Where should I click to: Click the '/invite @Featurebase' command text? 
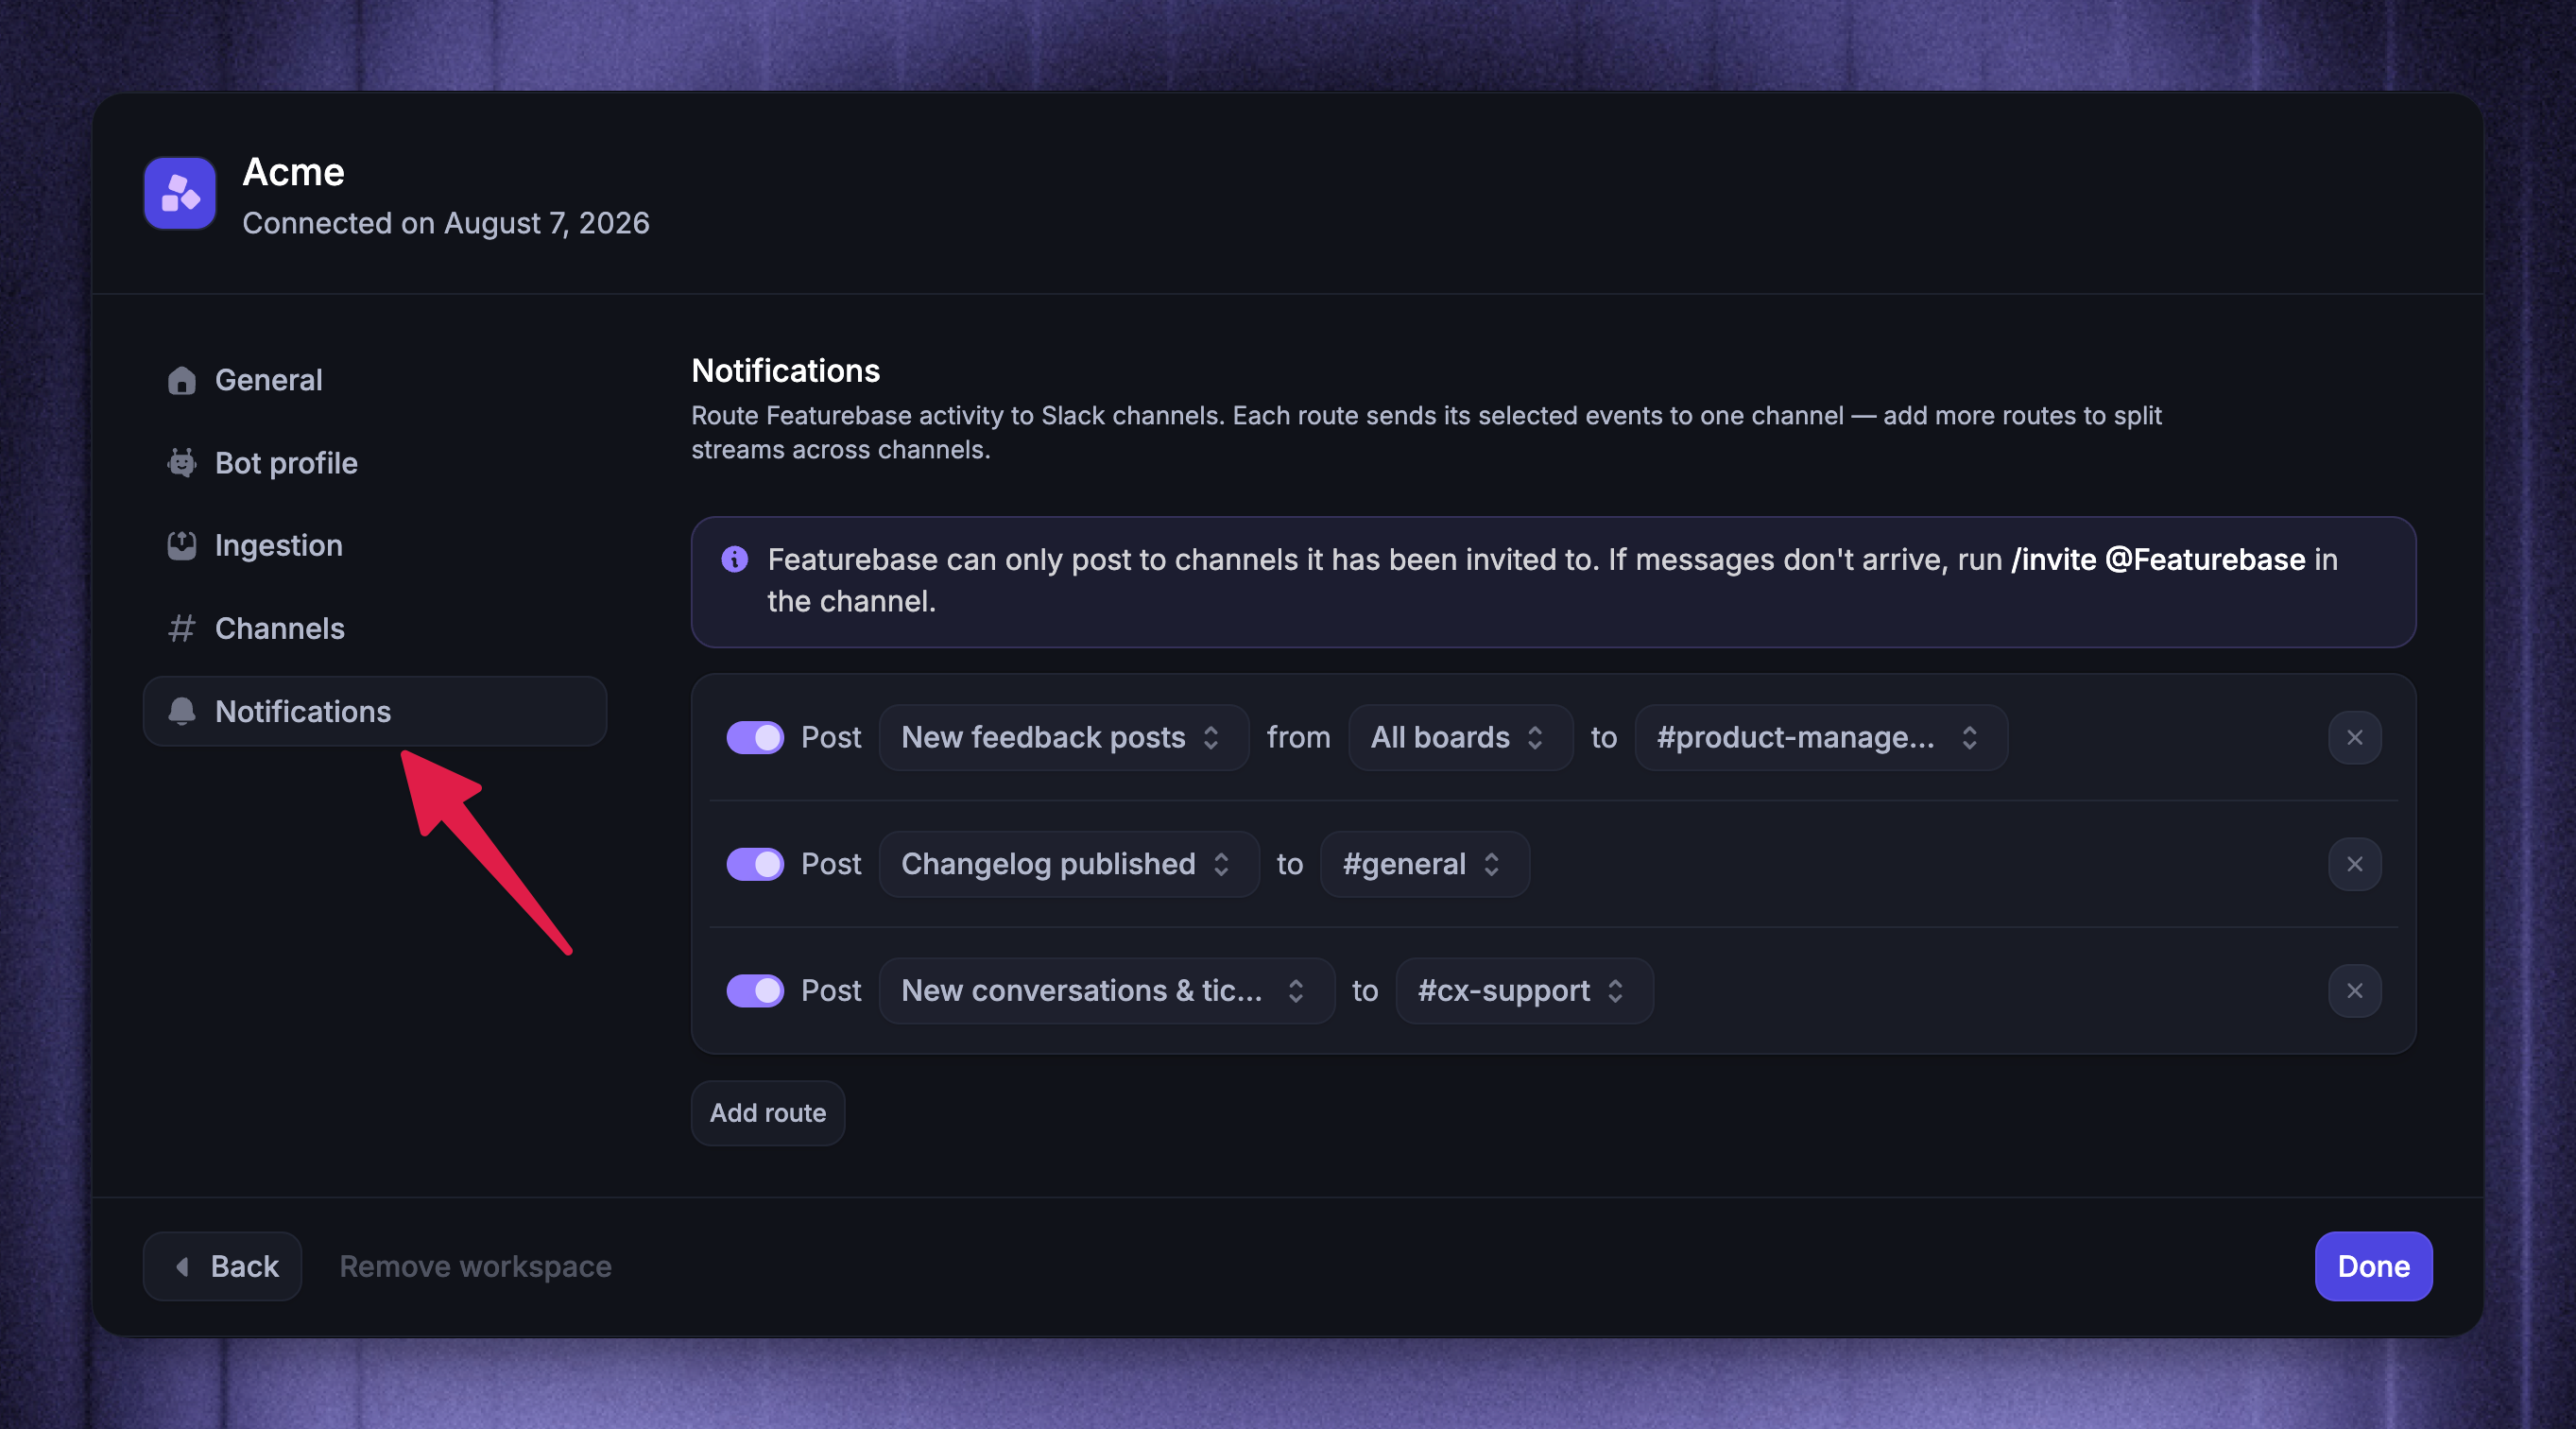point(2158,560)
